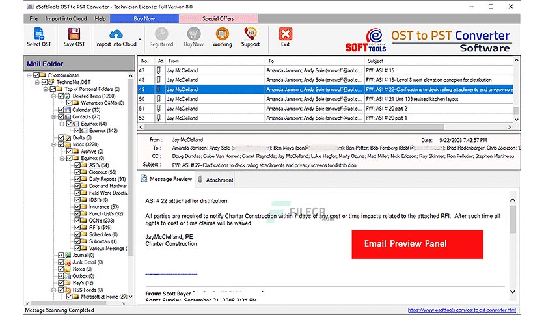The image size is (544, 315).
Task: Click the Junk Email folder icon
Action: pos(68,262)
